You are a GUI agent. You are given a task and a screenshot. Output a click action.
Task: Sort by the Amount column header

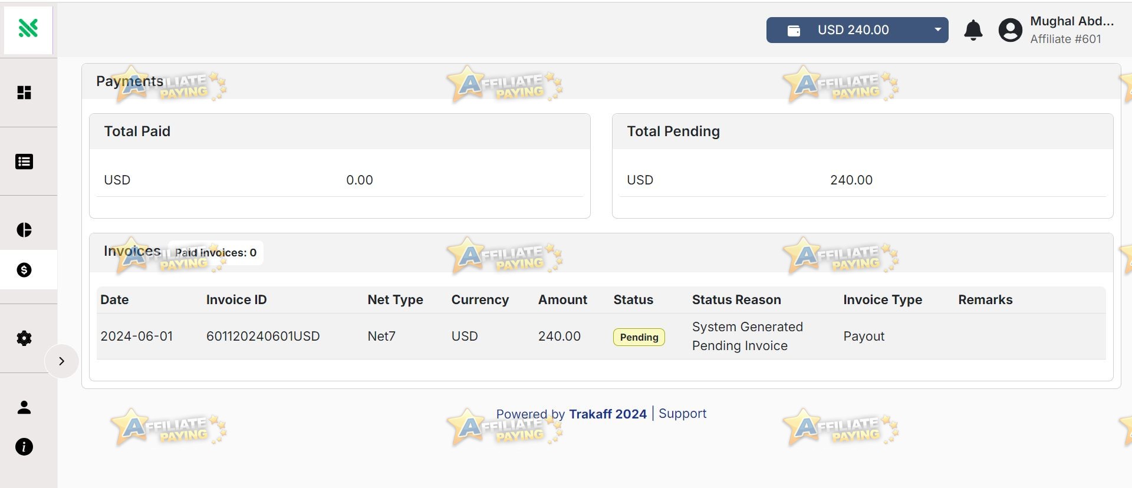tap(562, 299)
